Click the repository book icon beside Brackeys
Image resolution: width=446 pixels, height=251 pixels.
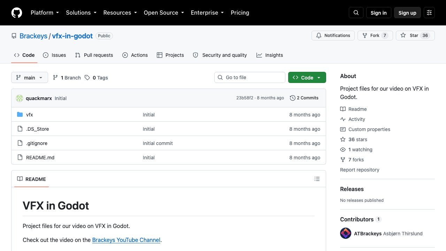14,36
